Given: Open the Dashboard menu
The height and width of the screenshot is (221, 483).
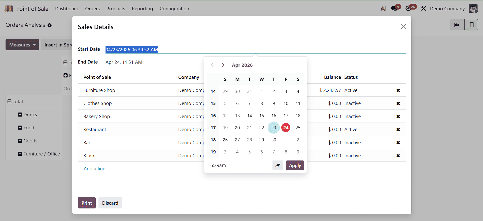Looking at the screenshot, I should click(x=67, y=9).
